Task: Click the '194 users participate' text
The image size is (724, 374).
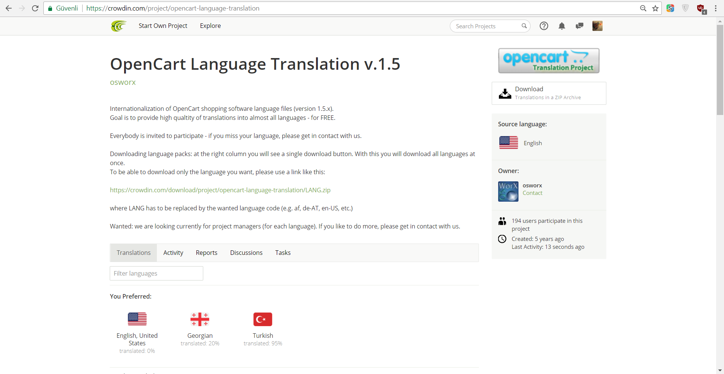Action: (x=547, y=225)
